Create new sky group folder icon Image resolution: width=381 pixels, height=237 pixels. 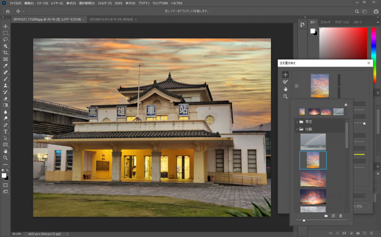[x=326, y=216]
